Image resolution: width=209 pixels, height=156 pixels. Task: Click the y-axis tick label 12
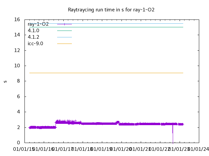[x=17, y=50]
